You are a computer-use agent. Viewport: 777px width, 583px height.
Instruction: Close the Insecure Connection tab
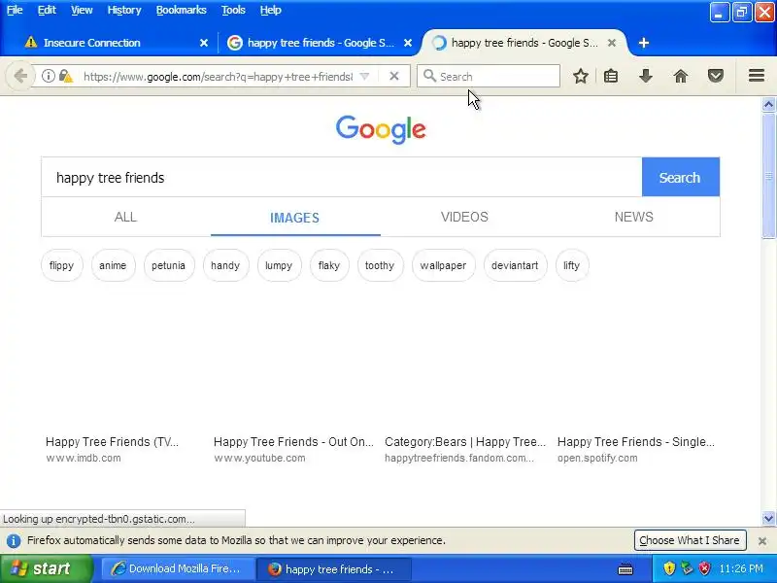tap(204, 43)
